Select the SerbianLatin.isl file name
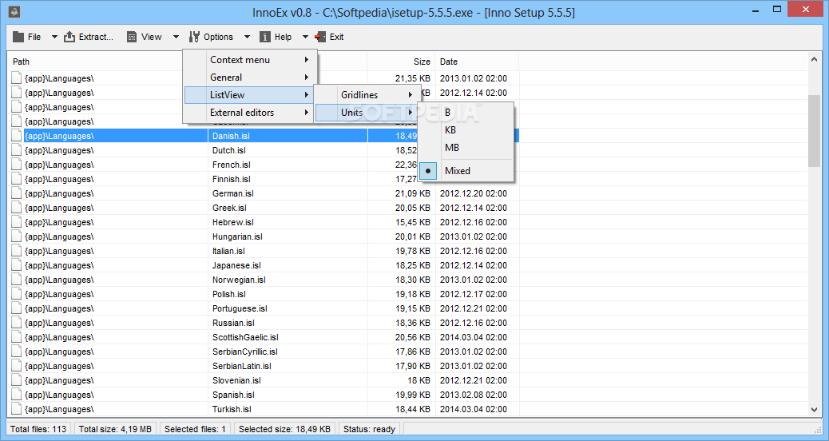This screenshot has width=829, height=441. point(242,366)
